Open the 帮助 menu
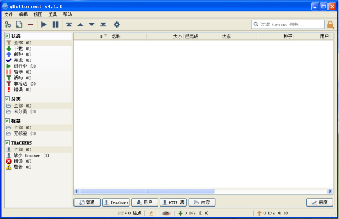The height and width of the screenshot is (219, 339). pyautogui.click(x=67, y=15)
